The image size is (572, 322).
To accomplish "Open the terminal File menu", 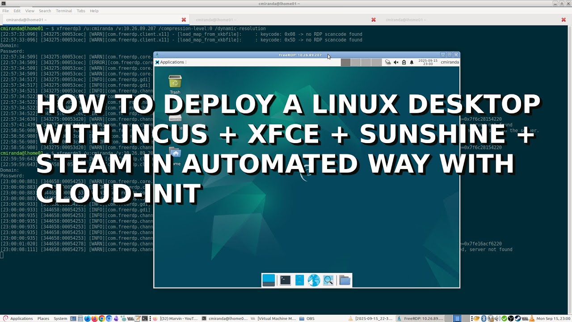I will click(5, 11).
